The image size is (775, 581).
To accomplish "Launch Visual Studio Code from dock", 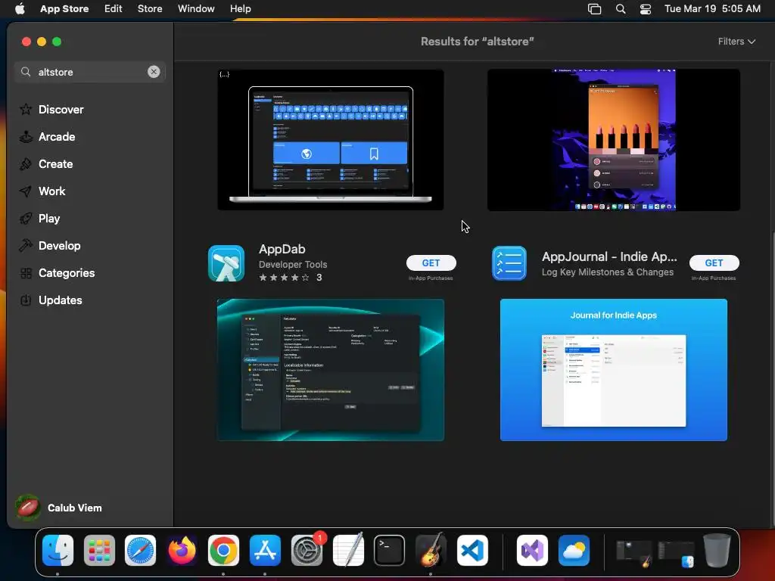I will [x=472, y=551].
